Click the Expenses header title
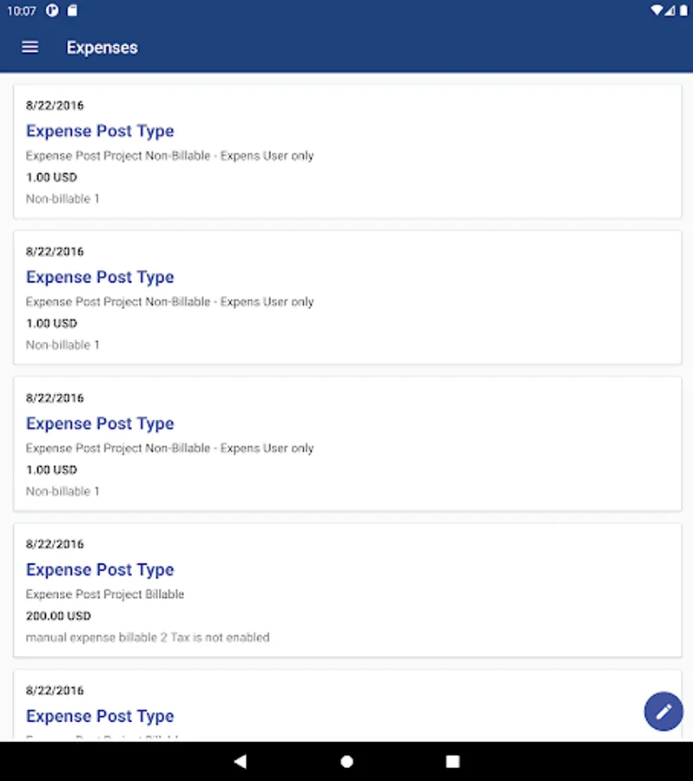 (x=102, y=48)
